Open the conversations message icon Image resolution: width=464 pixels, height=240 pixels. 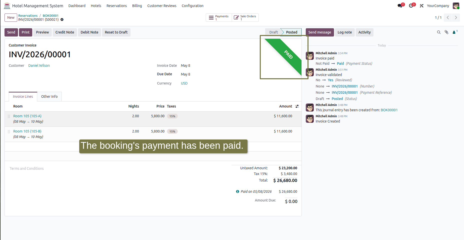click(x=400, y=5)
